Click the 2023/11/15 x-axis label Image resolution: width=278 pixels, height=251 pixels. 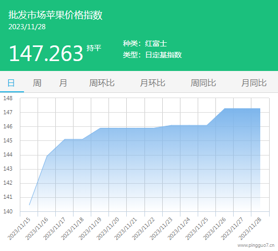tap(19, 229)
